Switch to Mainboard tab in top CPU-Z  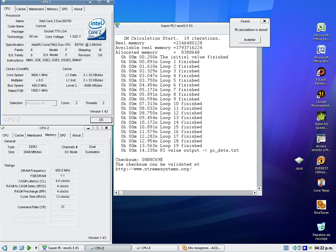[36, 9]
